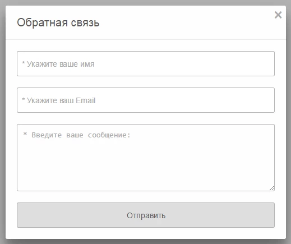Click the empty area of message box
This screenshot has width=291, height=244.
pos(146,164)
